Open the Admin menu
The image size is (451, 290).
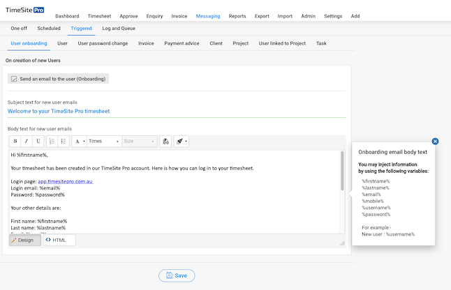click(308, 16)
